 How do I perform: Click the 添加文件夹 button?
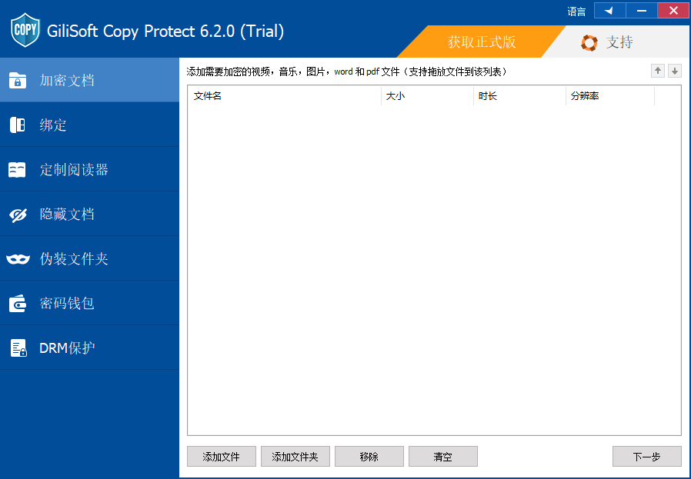pos(295,457)
